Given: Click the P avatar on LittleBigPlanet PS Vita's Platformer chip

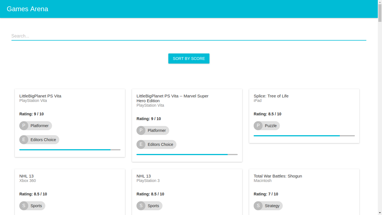Looking at the screenshot, I should click(24, 126).
